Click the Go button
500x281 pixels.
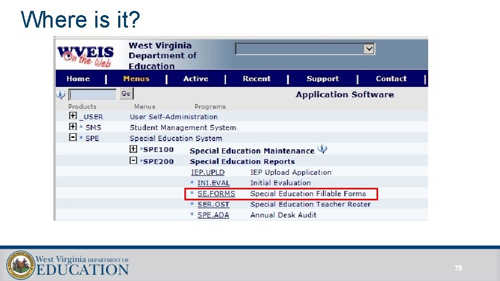[x=126, y=94]
